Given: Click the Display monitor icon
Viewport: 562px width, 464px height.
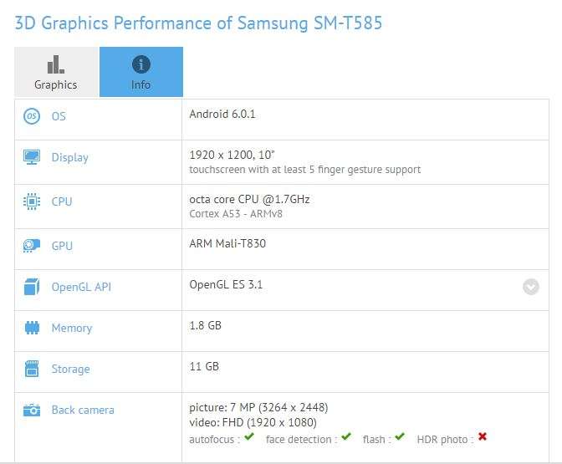Looking at the screenshot, I should coord(32,157).
